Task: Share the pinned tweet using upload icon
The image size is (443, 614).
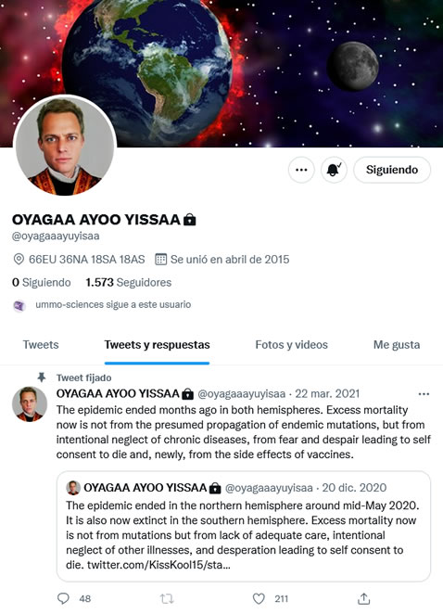Action: point(363,598)
